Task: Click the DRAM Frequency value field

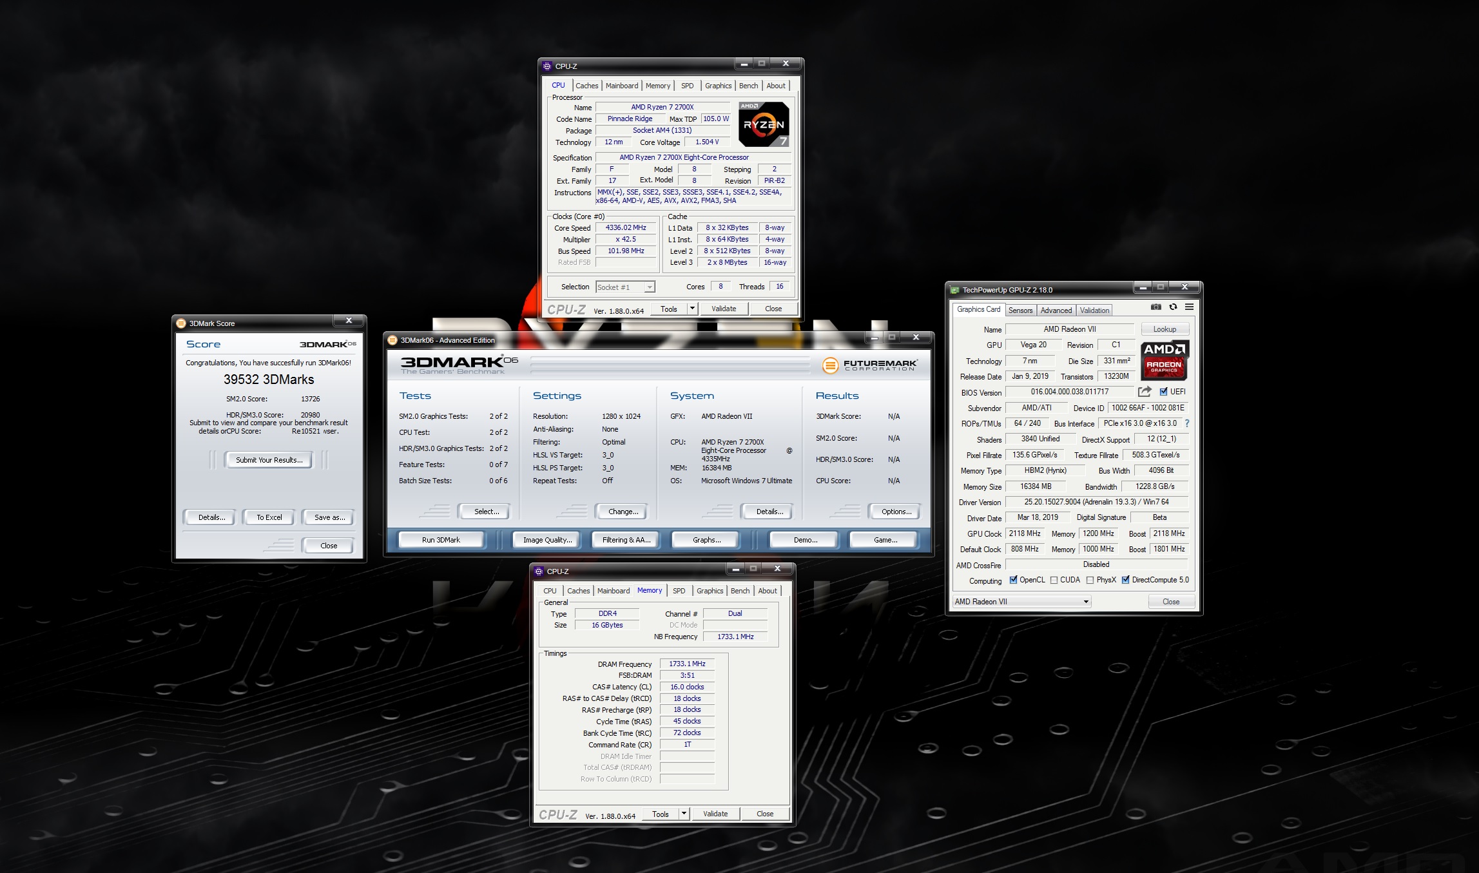Action: tap(687, 664)
